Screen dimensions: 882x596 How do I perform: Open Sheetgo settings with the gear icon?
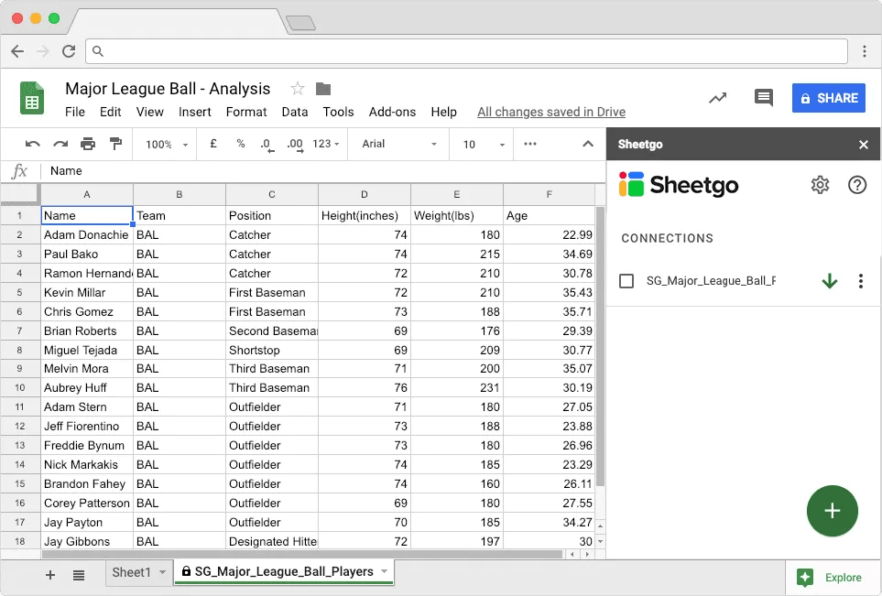click(821, 184)
